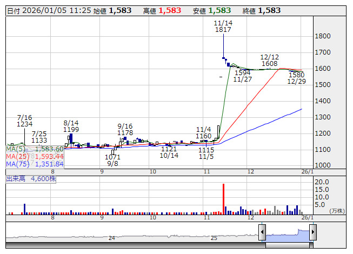
Task: Click the 7/16 high label 1234
Action: pyautogui.click(x=25, y=124)
